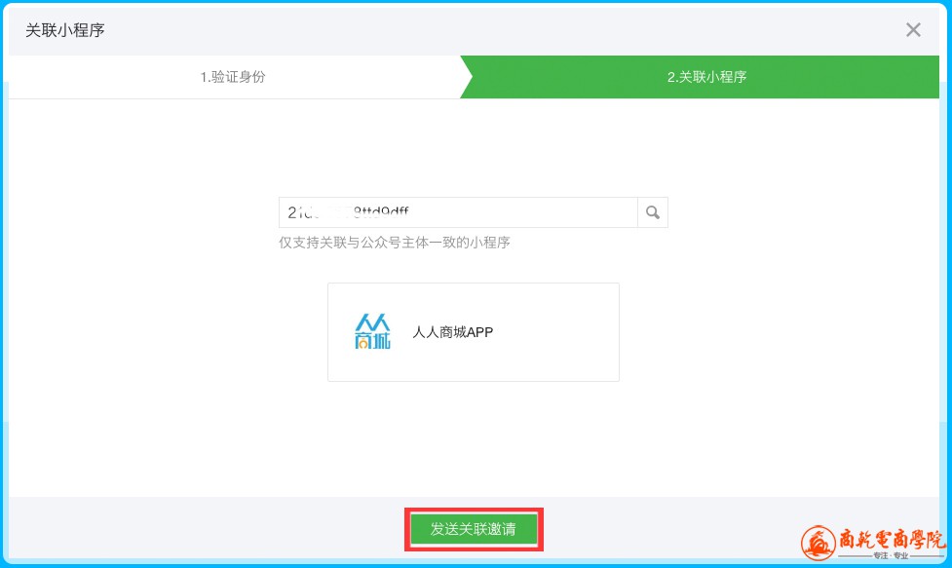Select the 人人商城APP result text
This screenshot has height=568, width=952.
[453, 332]
